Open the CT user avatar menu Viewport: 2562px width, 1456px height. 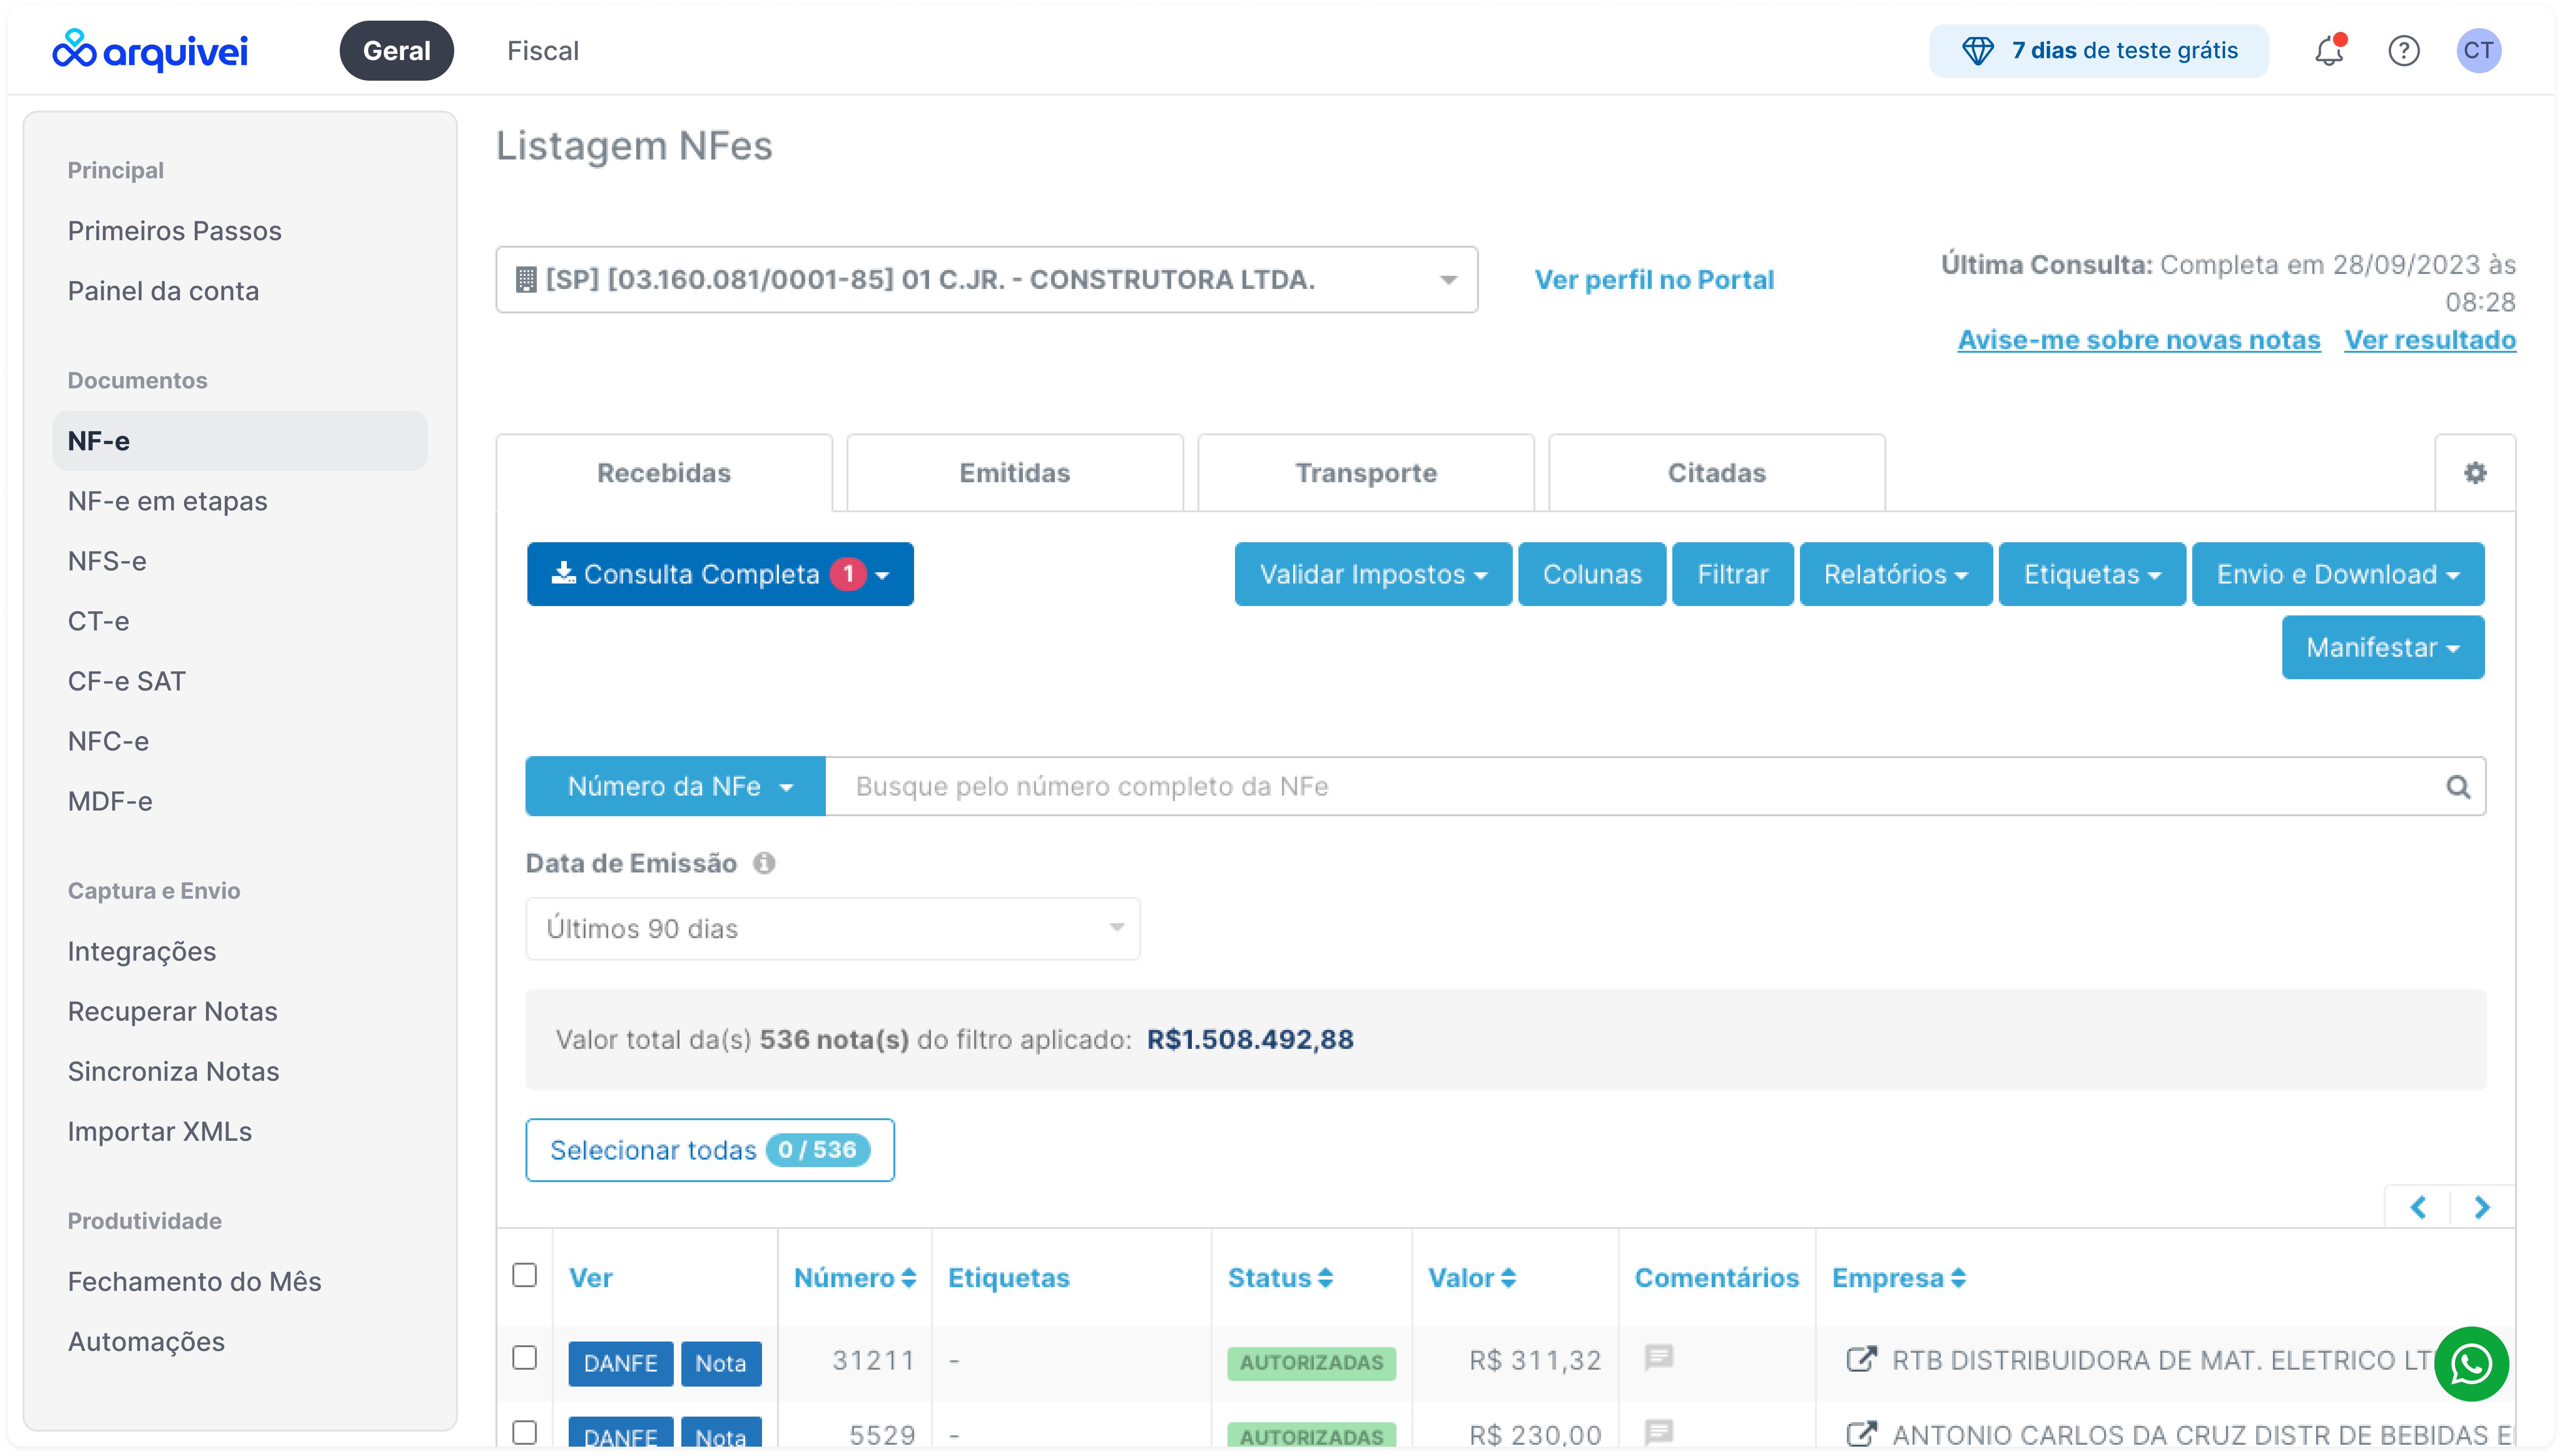2478,50
